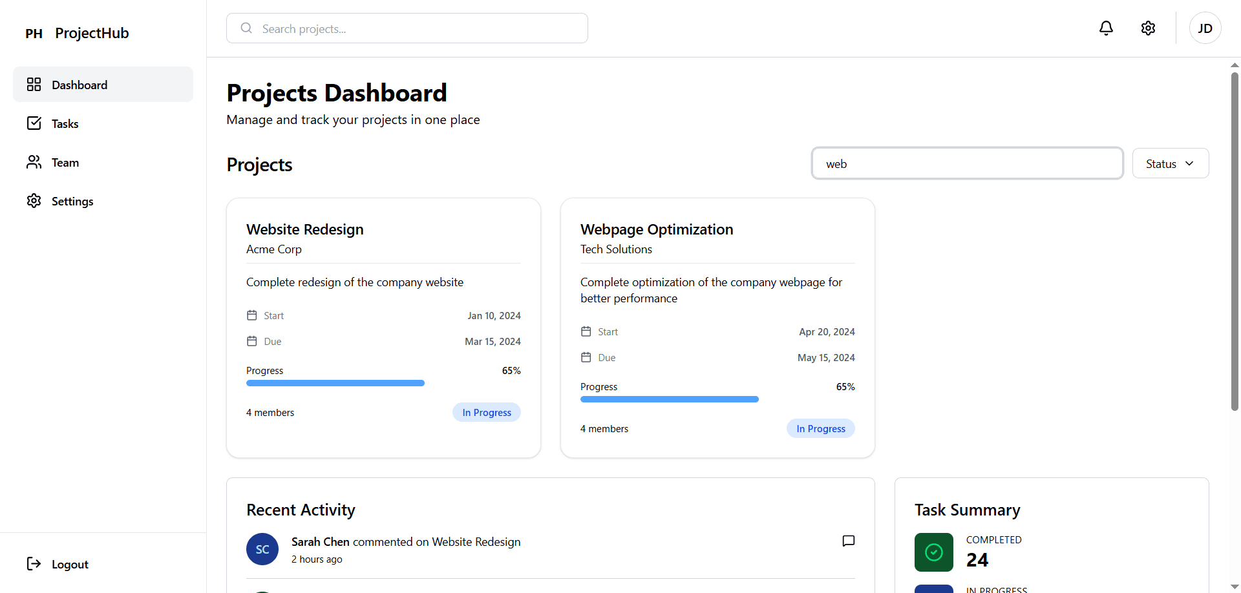Click the Task Summary heading
1241x593 pixels.
click(x=968, y=510)
